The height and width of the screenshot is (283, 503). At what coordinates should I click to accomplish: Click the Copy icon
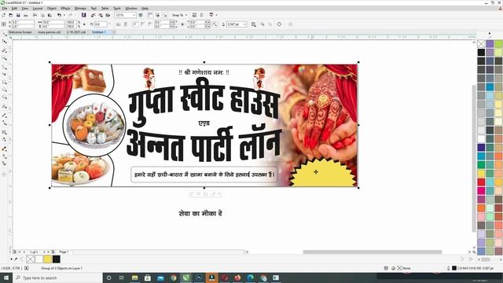tap(42, 15)
